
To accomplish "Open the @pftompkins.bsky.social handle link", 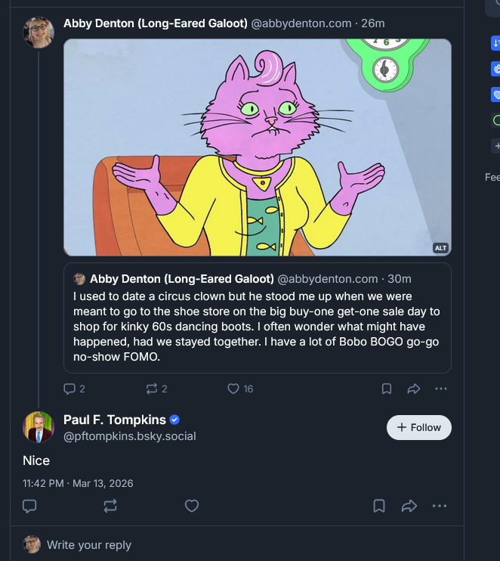I will pyautogui.click(x=129, y=436).
